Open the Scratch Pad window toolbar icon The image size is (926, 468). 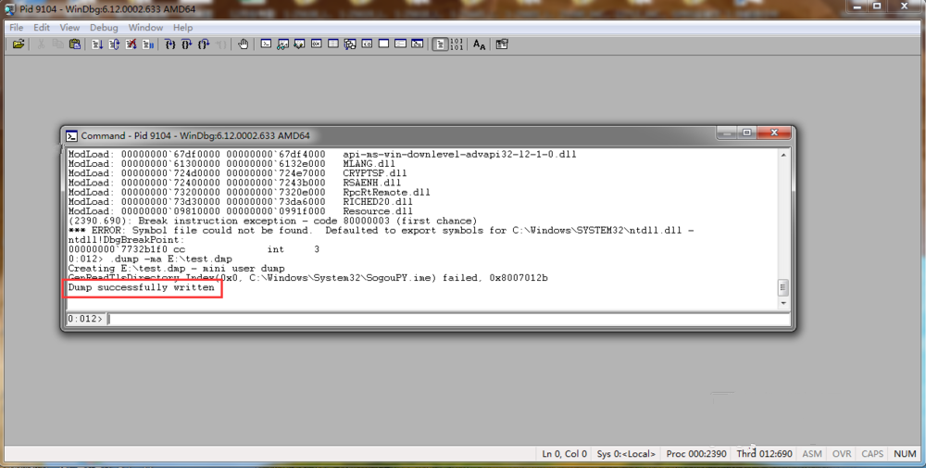[x=384, y=44]
